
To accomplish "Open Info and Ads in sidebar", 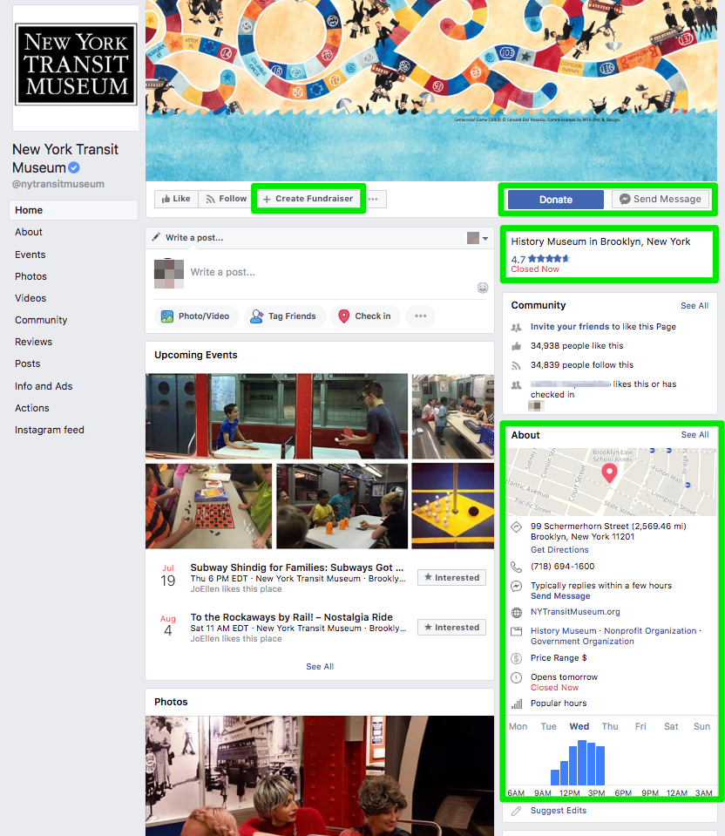I will coord(44,386).
